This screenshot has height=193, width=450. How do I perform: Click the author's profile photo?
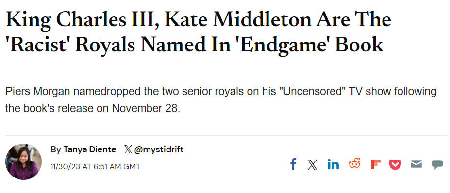click(23, 161)
